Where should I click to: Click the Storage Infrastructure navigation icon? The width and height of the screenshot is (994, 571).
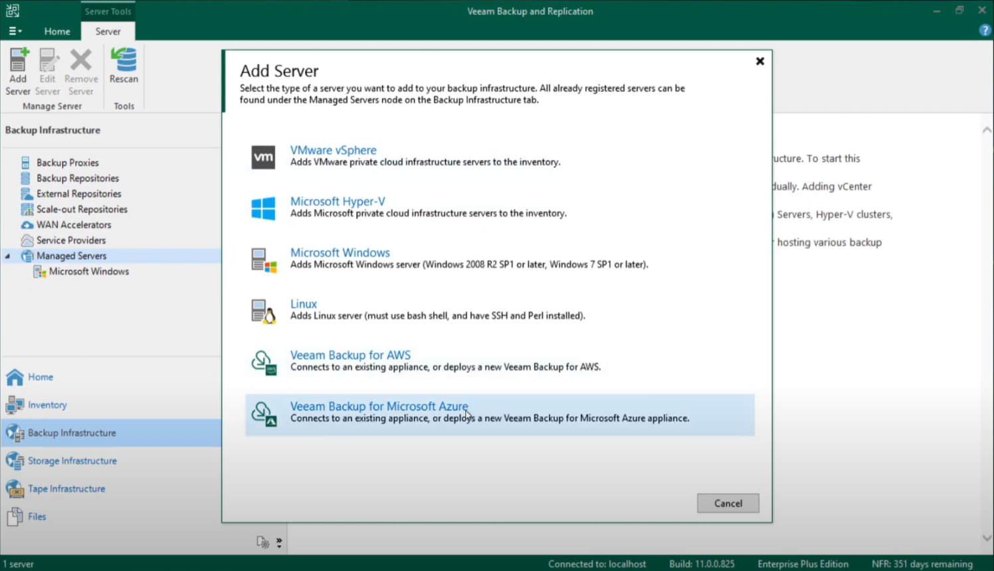click(15, 461)
